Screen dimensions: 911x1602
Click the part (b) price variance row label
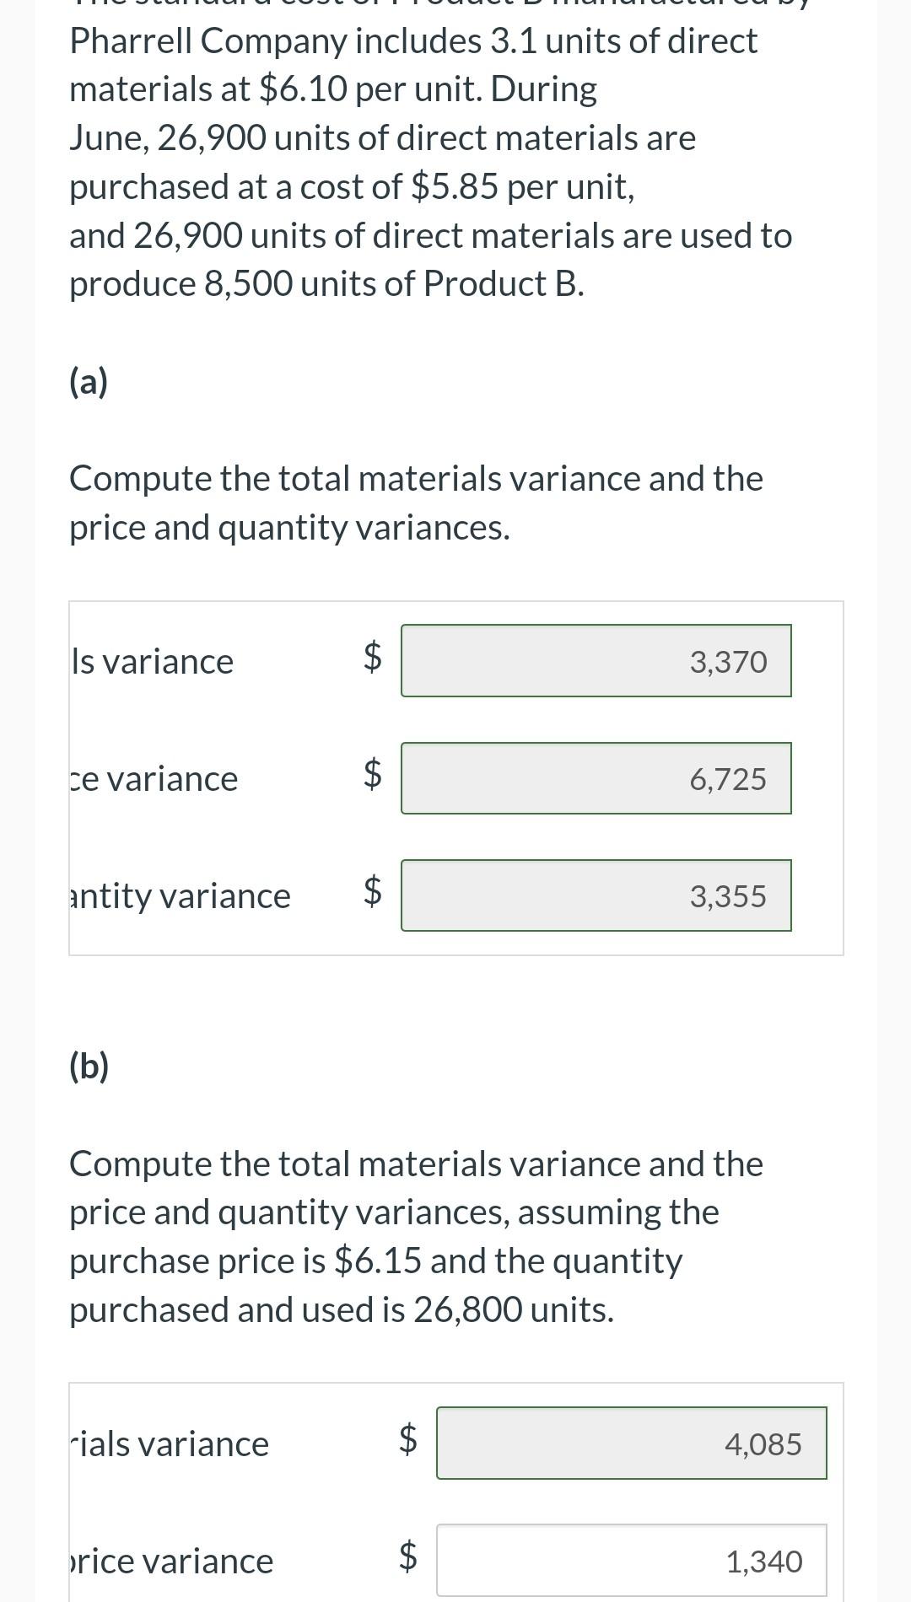171,1561
